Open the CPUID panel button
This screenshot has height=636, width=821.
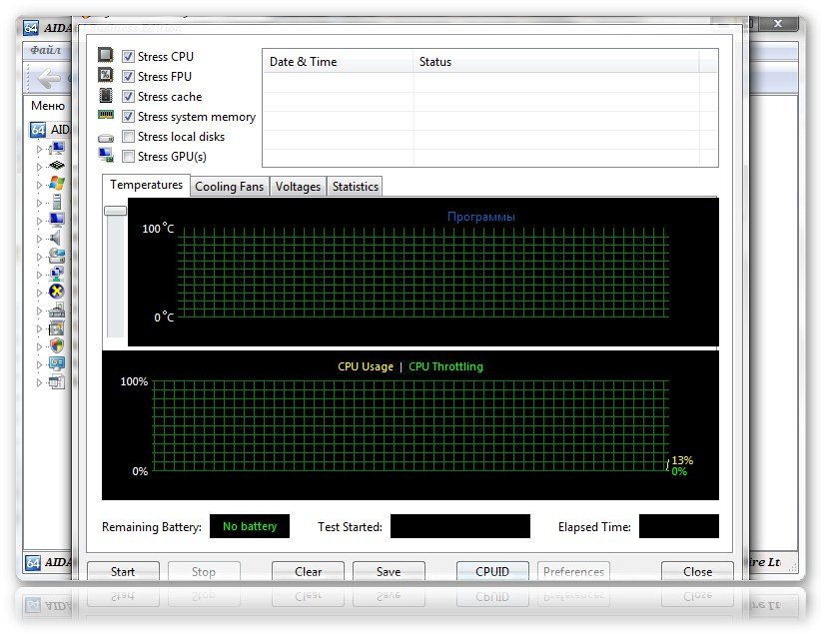(492, 571)
